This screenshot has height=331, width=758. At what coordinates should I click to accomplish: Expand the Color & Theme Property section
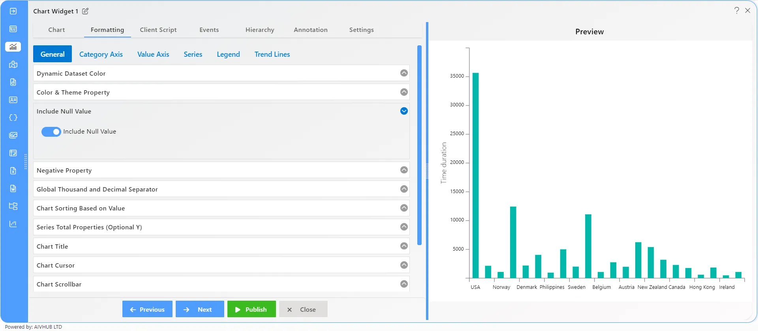(404, 92)
